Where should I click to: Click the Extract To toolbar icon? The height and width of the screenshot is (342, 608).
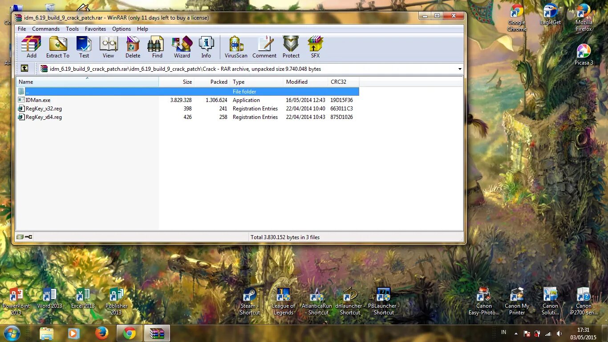58,47
